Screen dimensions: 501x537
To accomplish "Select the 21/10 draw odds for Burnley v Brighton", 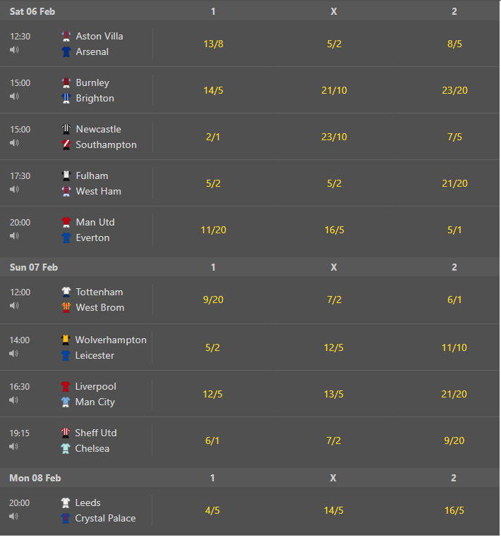I will 334,90.
